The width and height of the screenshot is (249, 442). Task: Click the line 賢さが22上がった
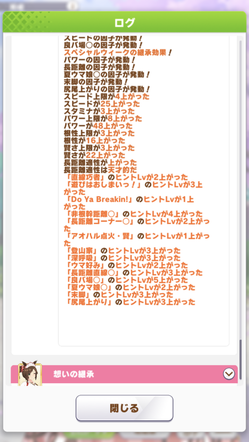coord(94,155)
